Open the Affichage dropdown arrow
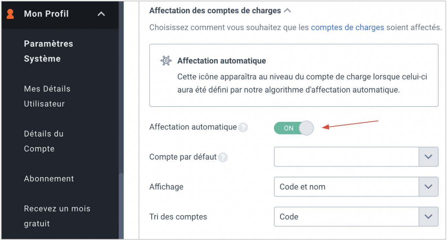The image size is (448, 243). click(x=428, y=187)
